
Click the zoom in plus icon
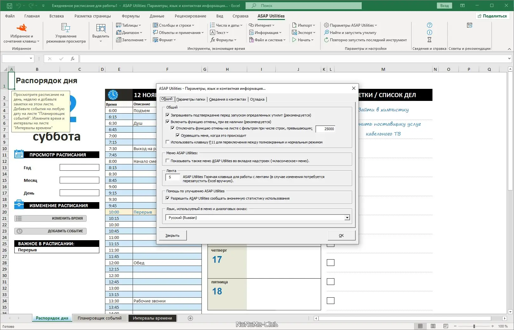click(x=492, y=326)
